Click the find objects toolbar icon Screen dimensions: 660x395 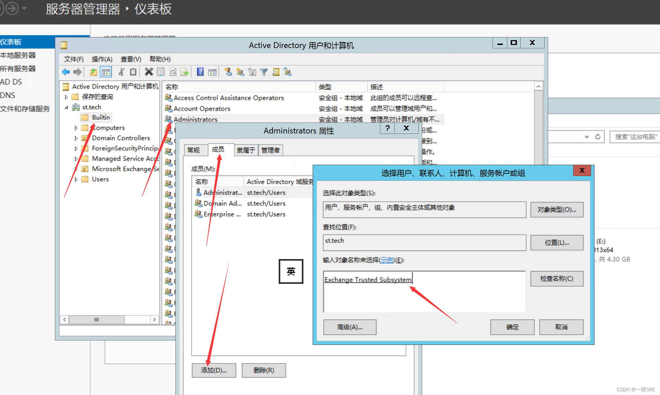coord(276,72)
